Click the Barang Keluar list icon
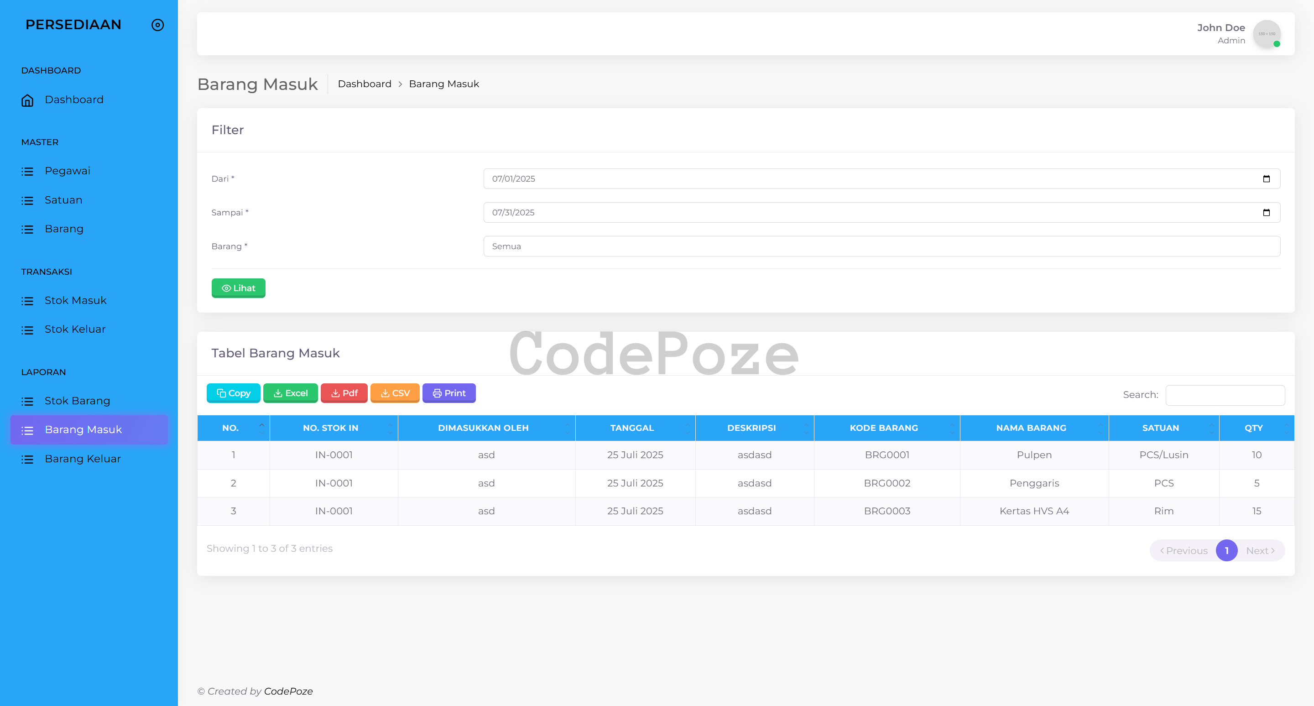The image size is (1314, 706). [27, 459]
